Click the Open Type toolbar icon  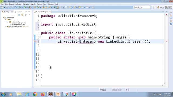tap(43, 7)
